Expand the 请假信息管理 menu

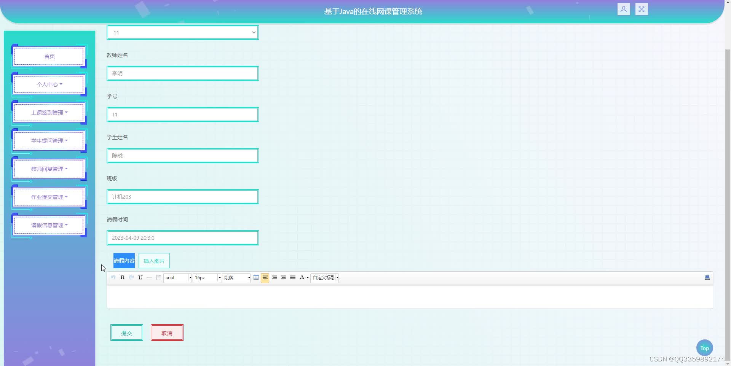pos(49,225)
